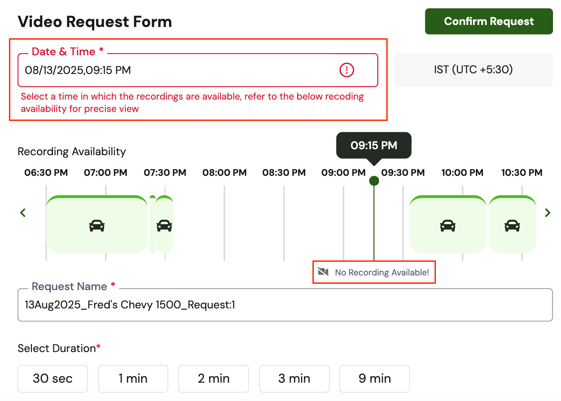The image size is (561, 401).
Task: Click the red error icon in Date & Time field
Action: click(346, 70)
